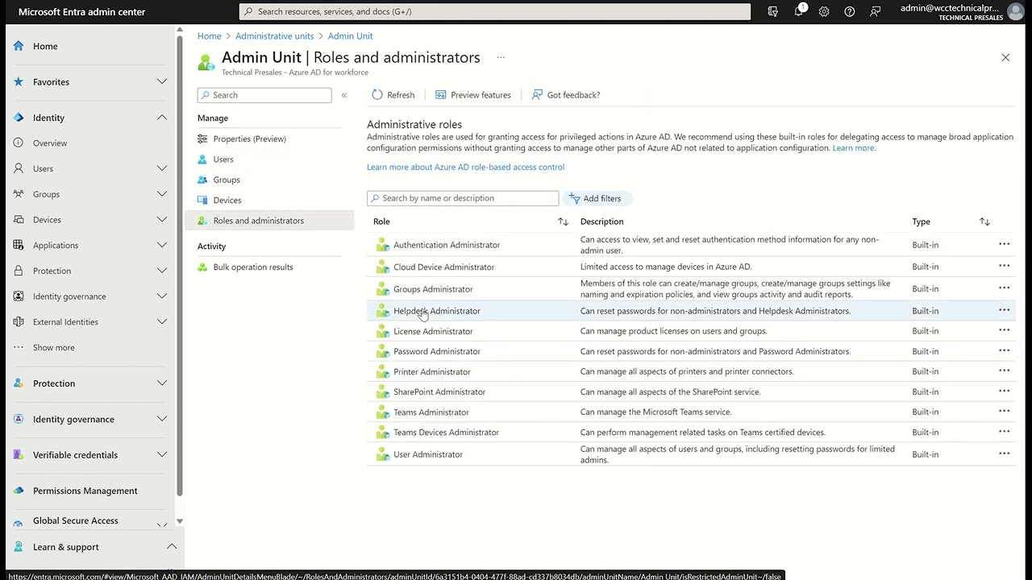The width and height of the screenshot is (1032, 580).
Task: Select Users in the Manage blade menu
Action: click(x=223, y=159)
